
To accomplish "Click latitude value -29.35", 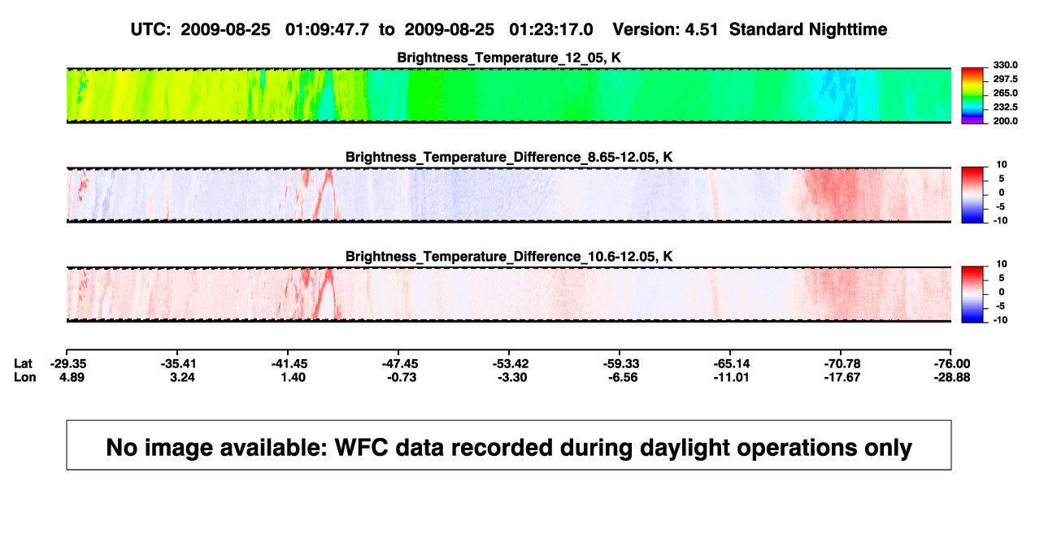I will tap(67, 363).
